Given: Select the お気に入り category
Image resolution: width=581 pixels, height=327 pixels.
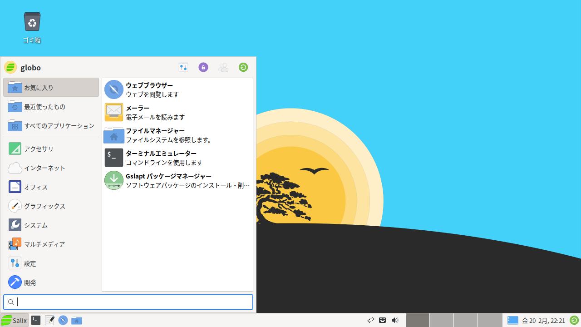Looking at the screenshot, I should click(51, 88).
